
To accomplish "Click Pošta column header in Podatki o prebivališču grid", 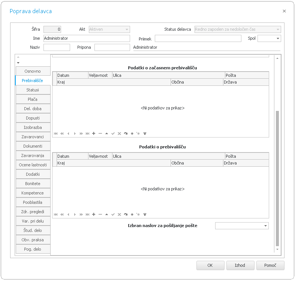I will [247, 156].
